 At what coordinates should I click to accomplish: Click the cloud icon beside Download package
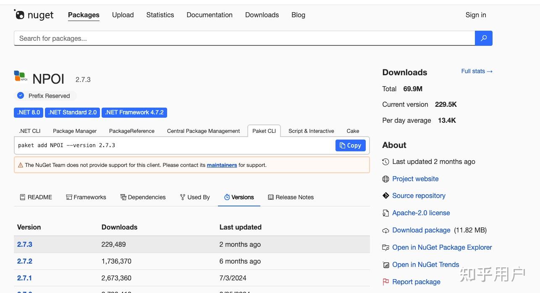(x=385, y=230)
